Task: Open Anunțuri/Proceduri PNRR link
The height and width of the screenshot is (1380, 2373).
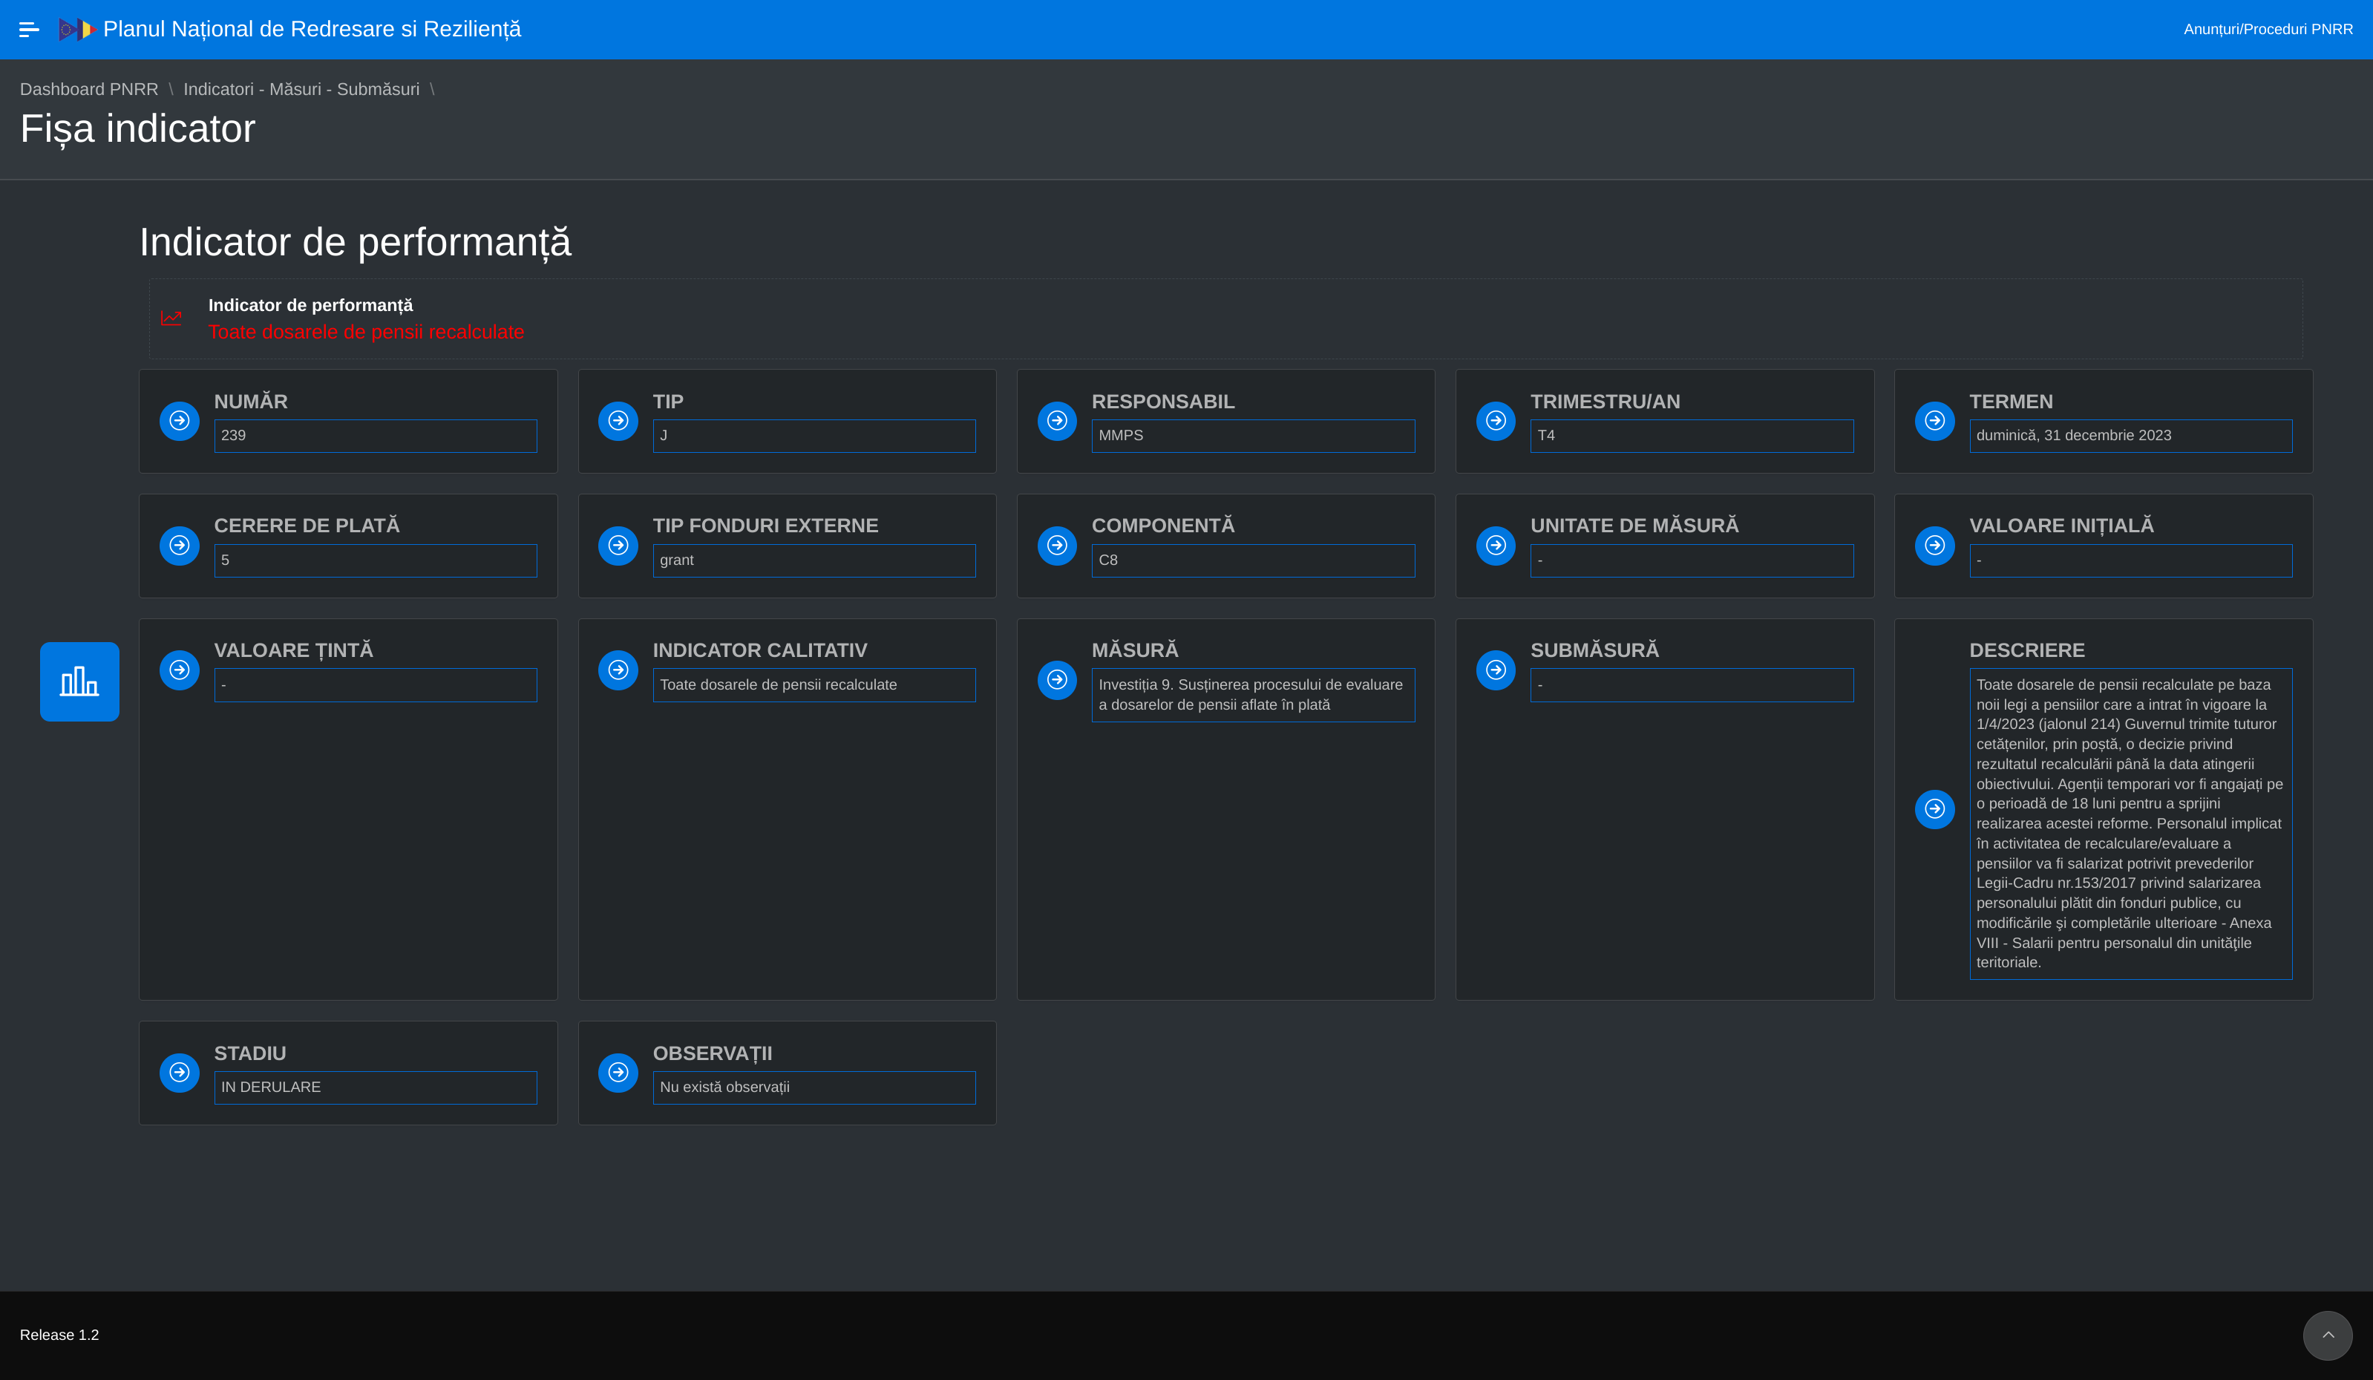Action: click(2268, 29)
